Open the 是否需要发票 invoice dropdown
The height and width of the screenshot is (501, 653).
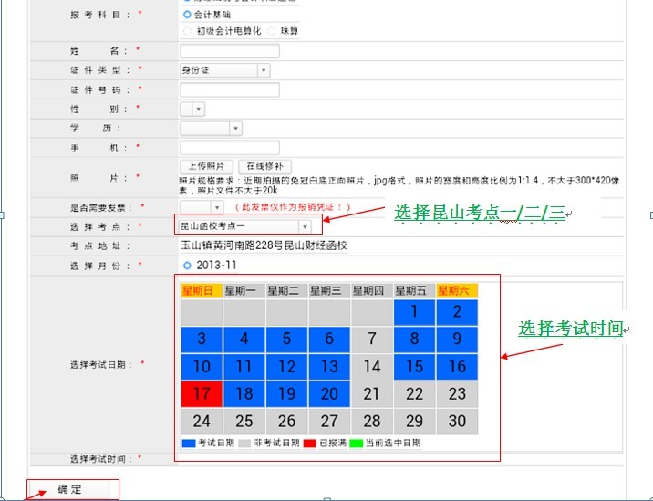(x=202, y=207)
